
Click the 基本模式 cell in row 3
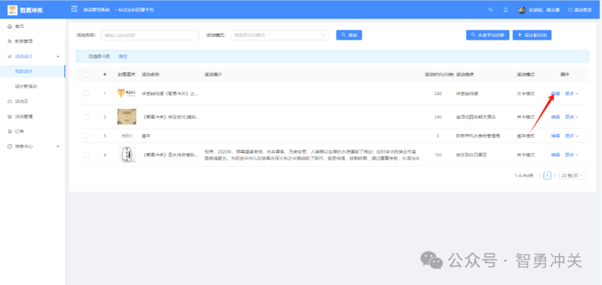526,135
